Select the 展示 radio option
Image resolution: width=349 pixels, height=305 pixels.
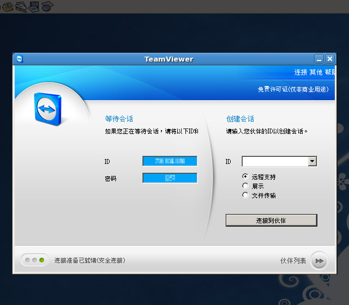(x=245, y=186)
